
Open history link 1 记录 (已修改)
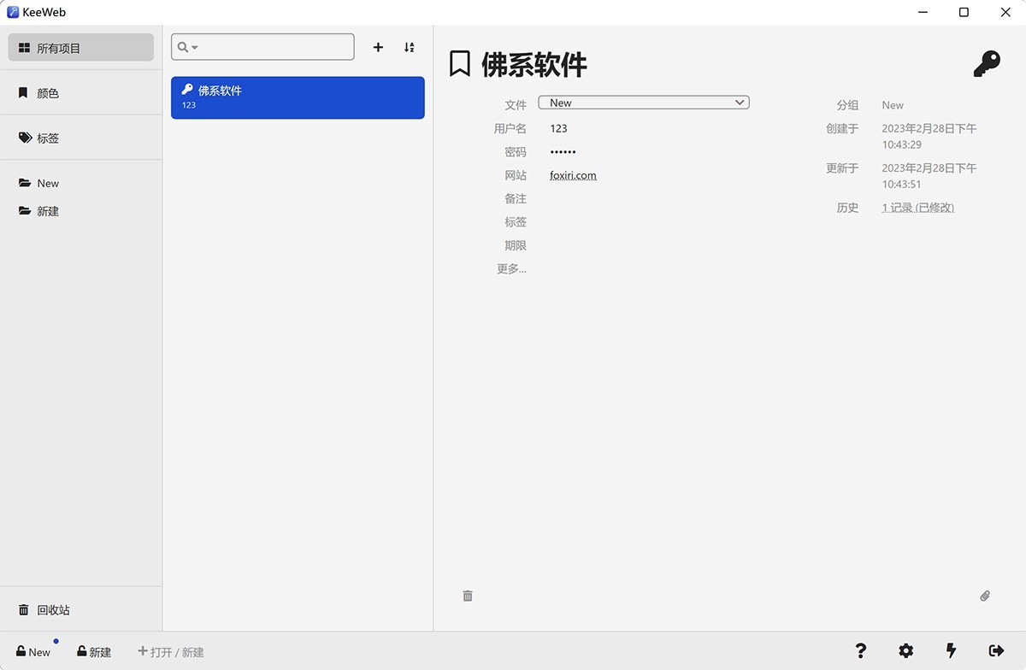coord(917,208)
